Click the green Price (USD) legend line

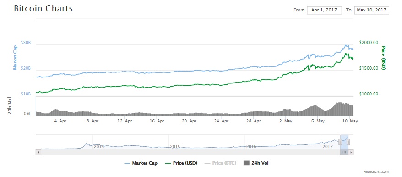[169, 163]
